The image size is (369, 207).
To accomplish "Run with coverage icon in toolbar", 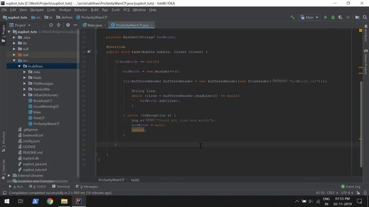I will 340,17.
